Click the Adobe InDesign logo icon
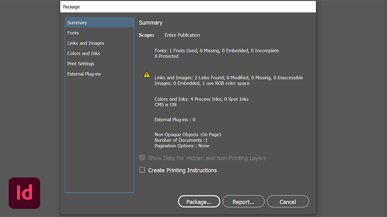This screenshot has width=387, height=217. pos(24,193)
